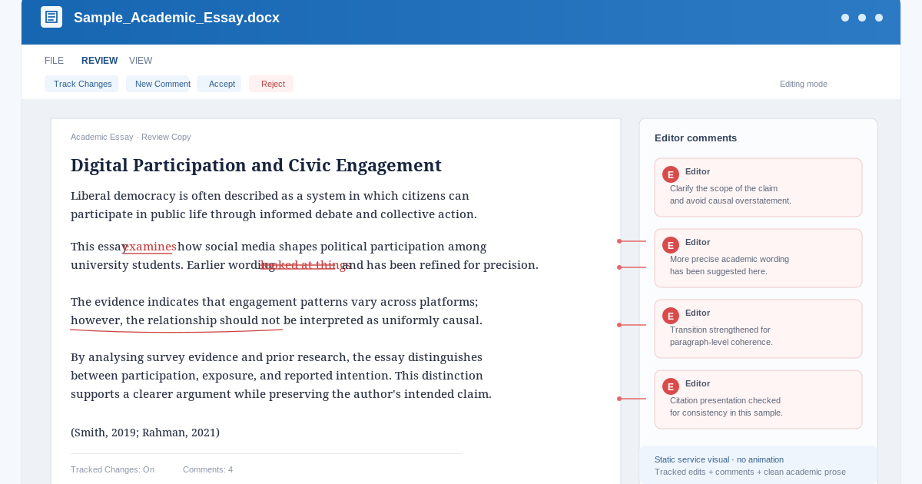This screenshot has height=484, width=922.
Task: Open the VIEW menu
Action: click(141, 61)
